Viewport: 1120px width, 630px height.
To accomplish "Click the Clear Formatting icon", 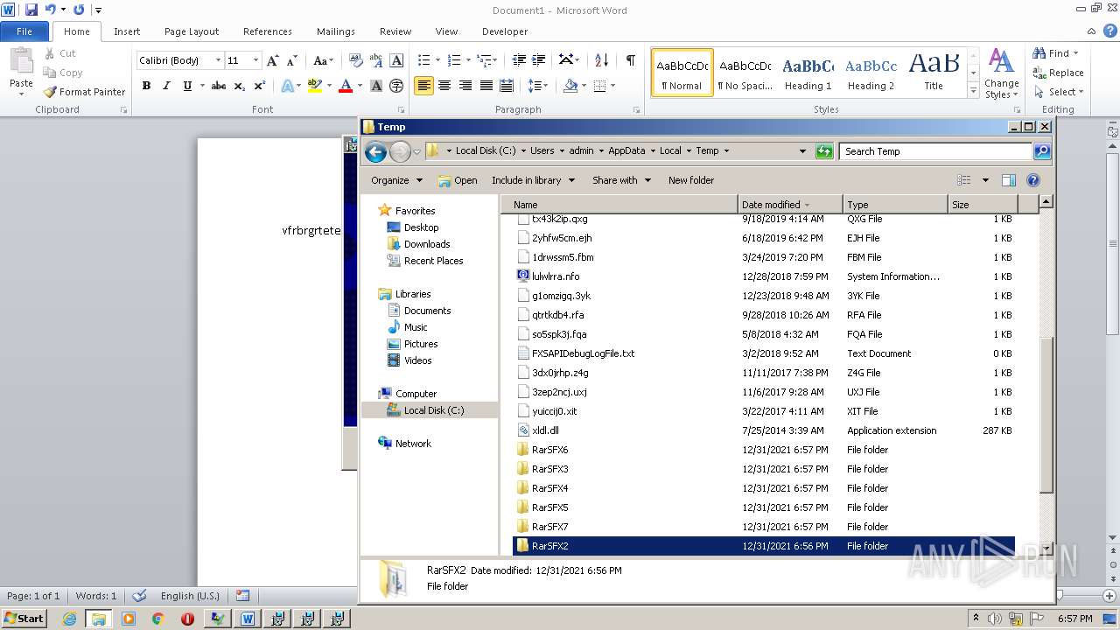I will [x=355, y=60].
